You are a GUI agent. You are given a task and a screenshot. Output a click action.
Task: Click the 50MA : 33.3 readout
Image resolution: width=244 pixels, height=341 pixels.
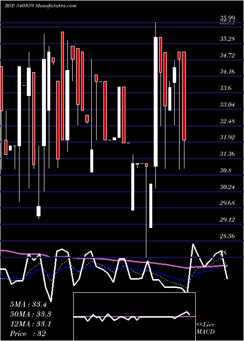[31, 314]
